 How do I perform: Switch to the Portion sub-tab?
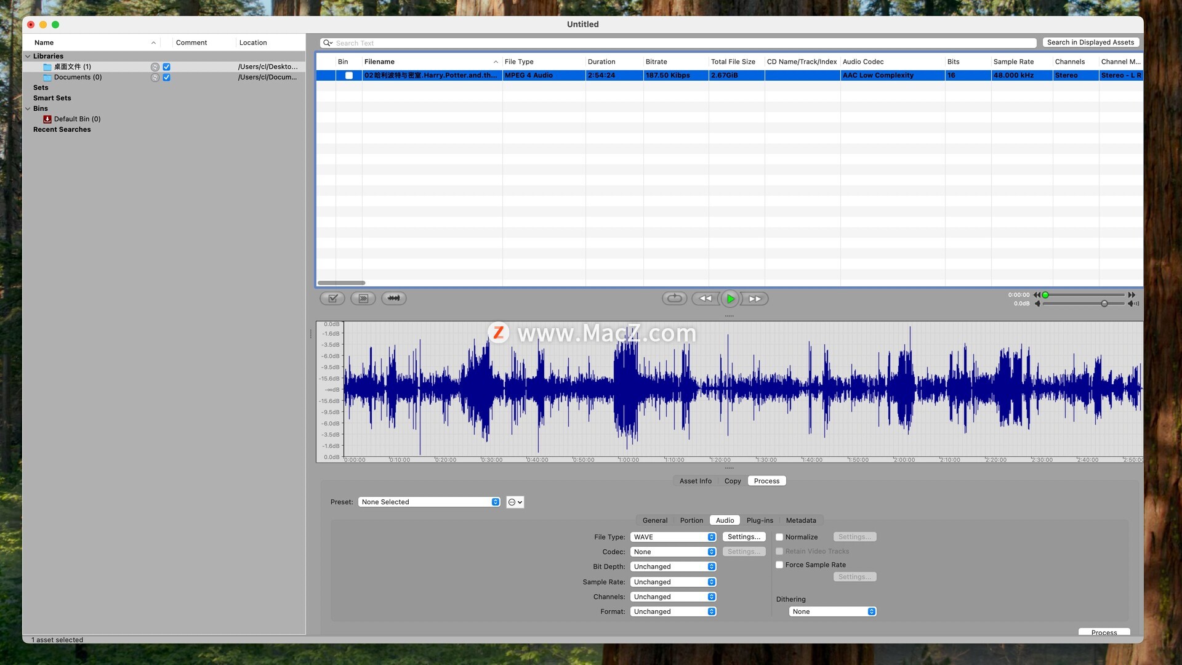(691, 521)
